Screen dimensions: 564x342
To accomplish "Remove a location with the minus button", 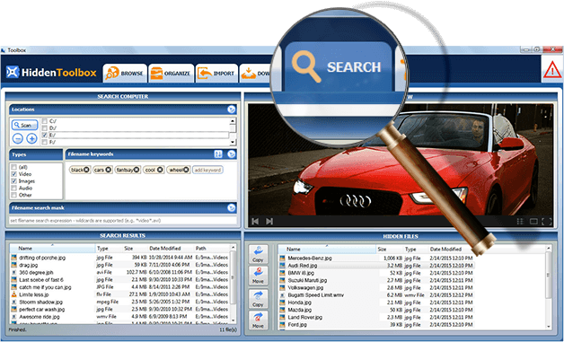I will (18, 138).
